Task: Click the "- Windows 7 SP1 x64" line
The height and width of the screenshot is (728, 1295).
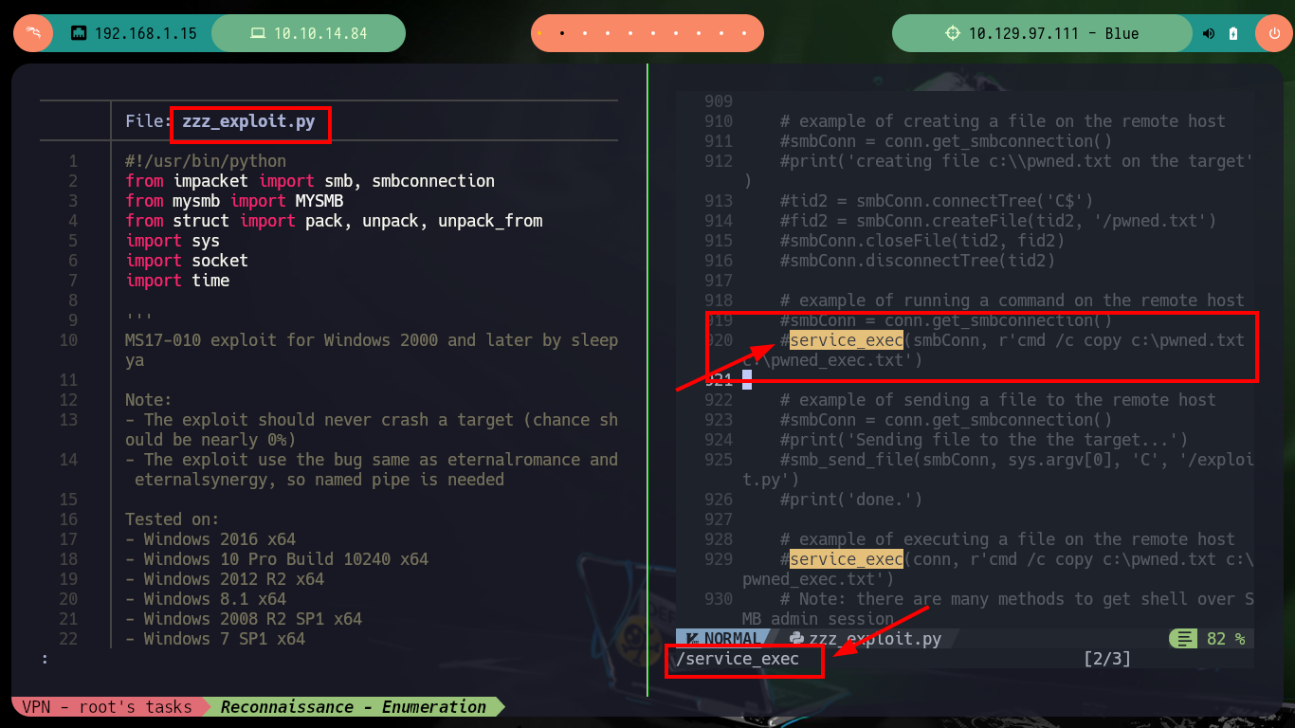Action: pos(215,639)
